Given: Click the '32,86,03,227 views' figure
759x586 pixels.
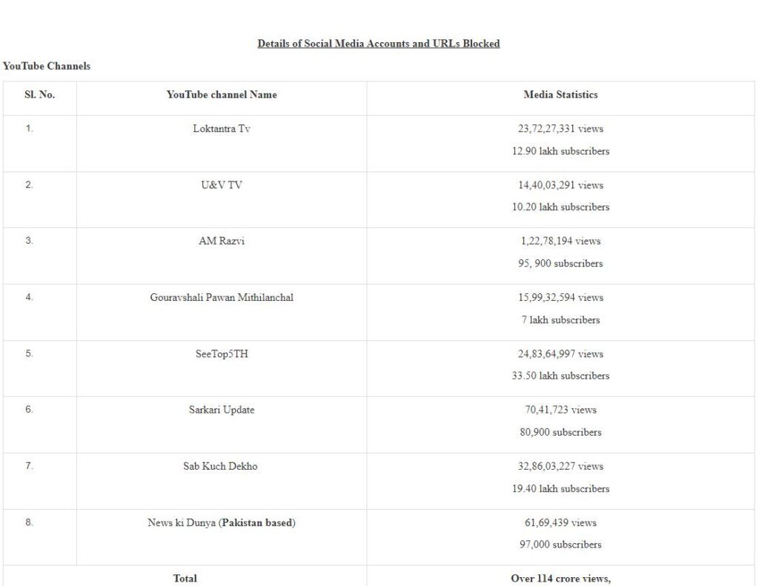Looking at the screenshot, I should click(560, 466).
